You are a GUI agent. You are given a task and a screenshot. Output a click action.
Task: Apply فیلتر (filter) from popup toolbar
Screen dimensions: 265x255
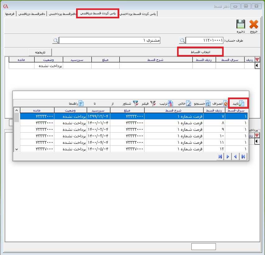[153, 103]
